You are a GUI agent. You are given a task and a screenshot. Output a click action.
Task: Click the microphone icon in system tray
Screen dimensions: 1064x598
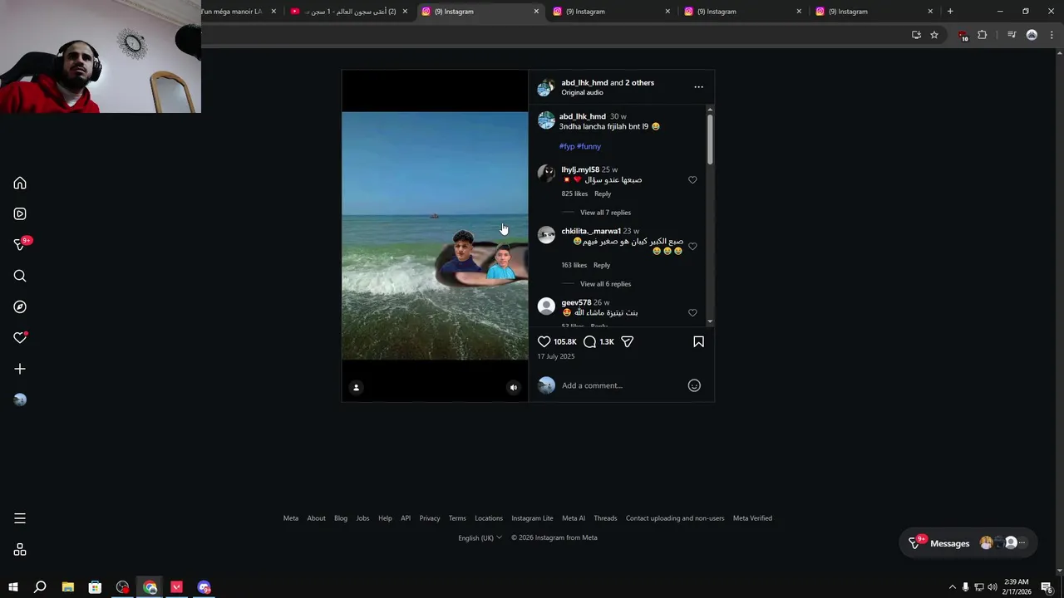pos(965,587)
